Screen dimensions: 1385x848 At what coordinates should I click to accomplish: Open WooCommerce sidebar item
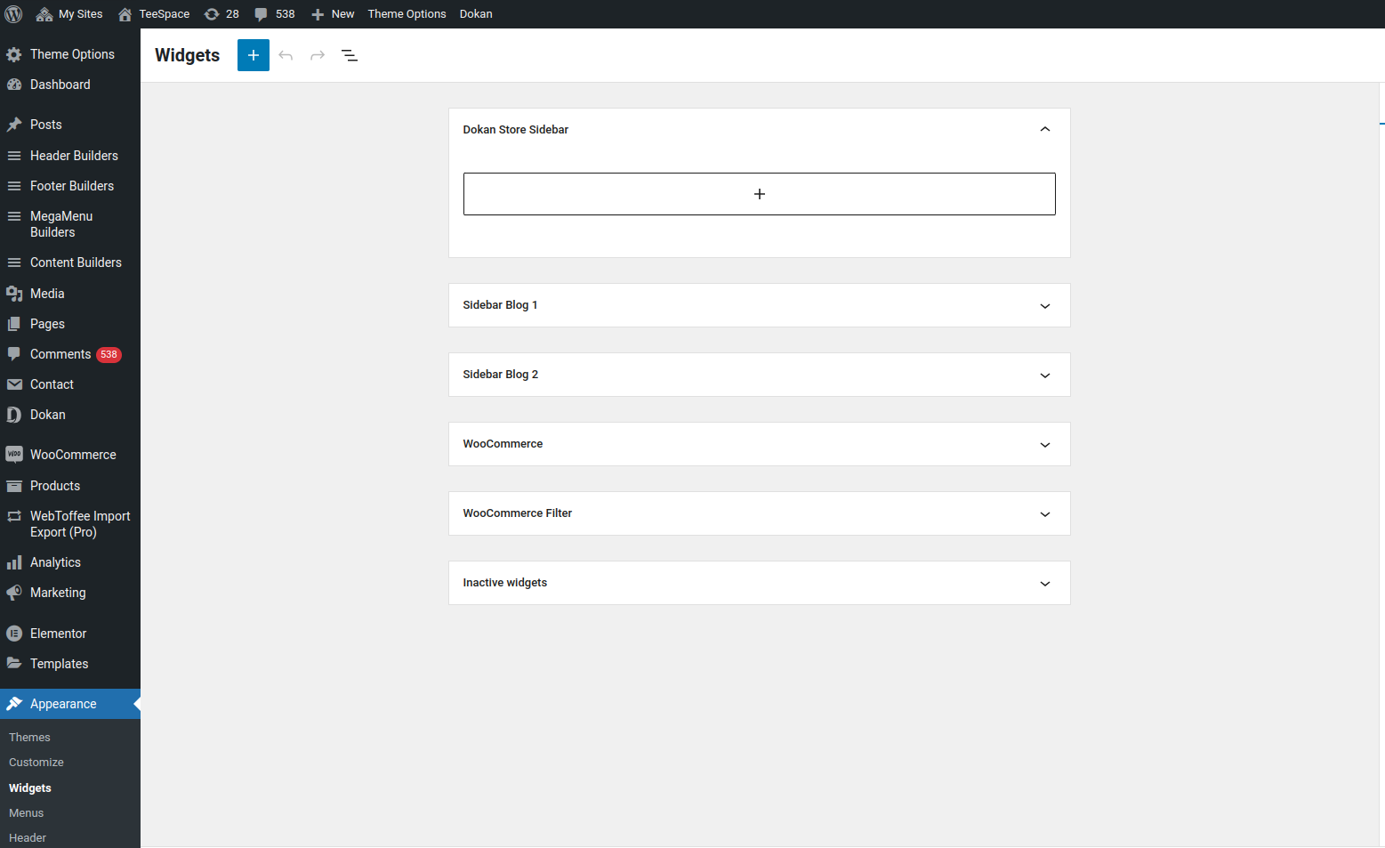[x=70, y=455]
